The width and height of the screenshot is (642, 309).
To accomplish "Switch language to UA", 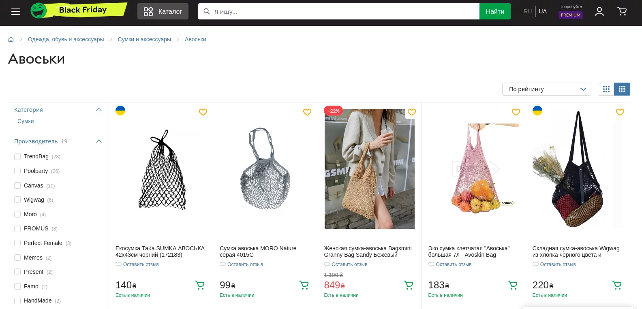I will click(x=543, y=11).
